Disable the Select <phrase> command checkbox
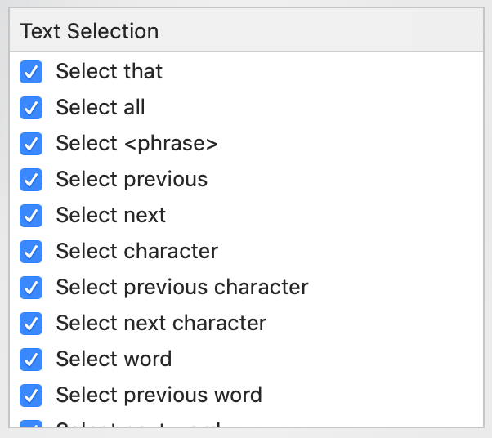492x438 pixels. (31, 144)
